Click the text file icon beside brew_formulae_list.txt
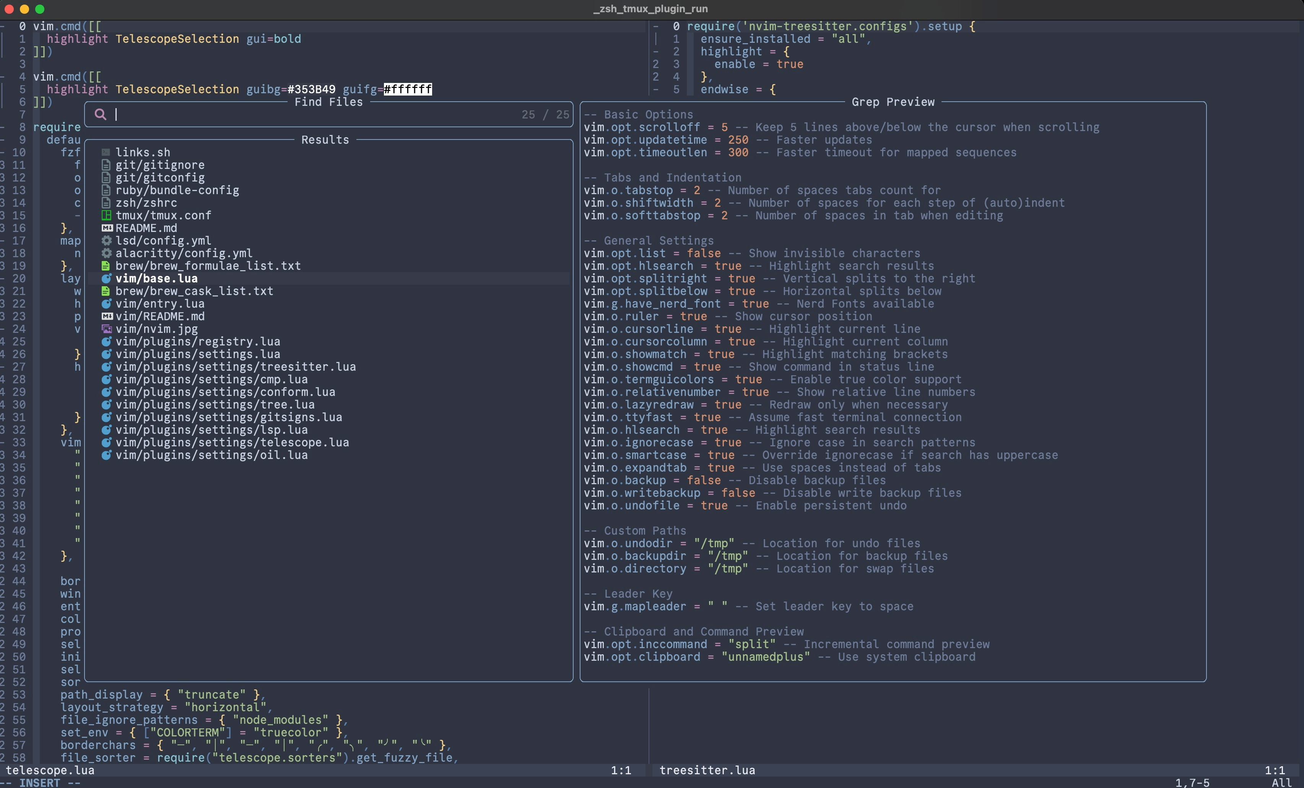 106,266
